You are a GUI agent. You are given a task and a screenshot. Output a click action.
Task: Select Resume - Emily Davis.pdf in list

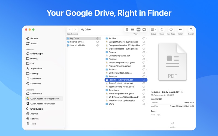(x=126, y=80)
